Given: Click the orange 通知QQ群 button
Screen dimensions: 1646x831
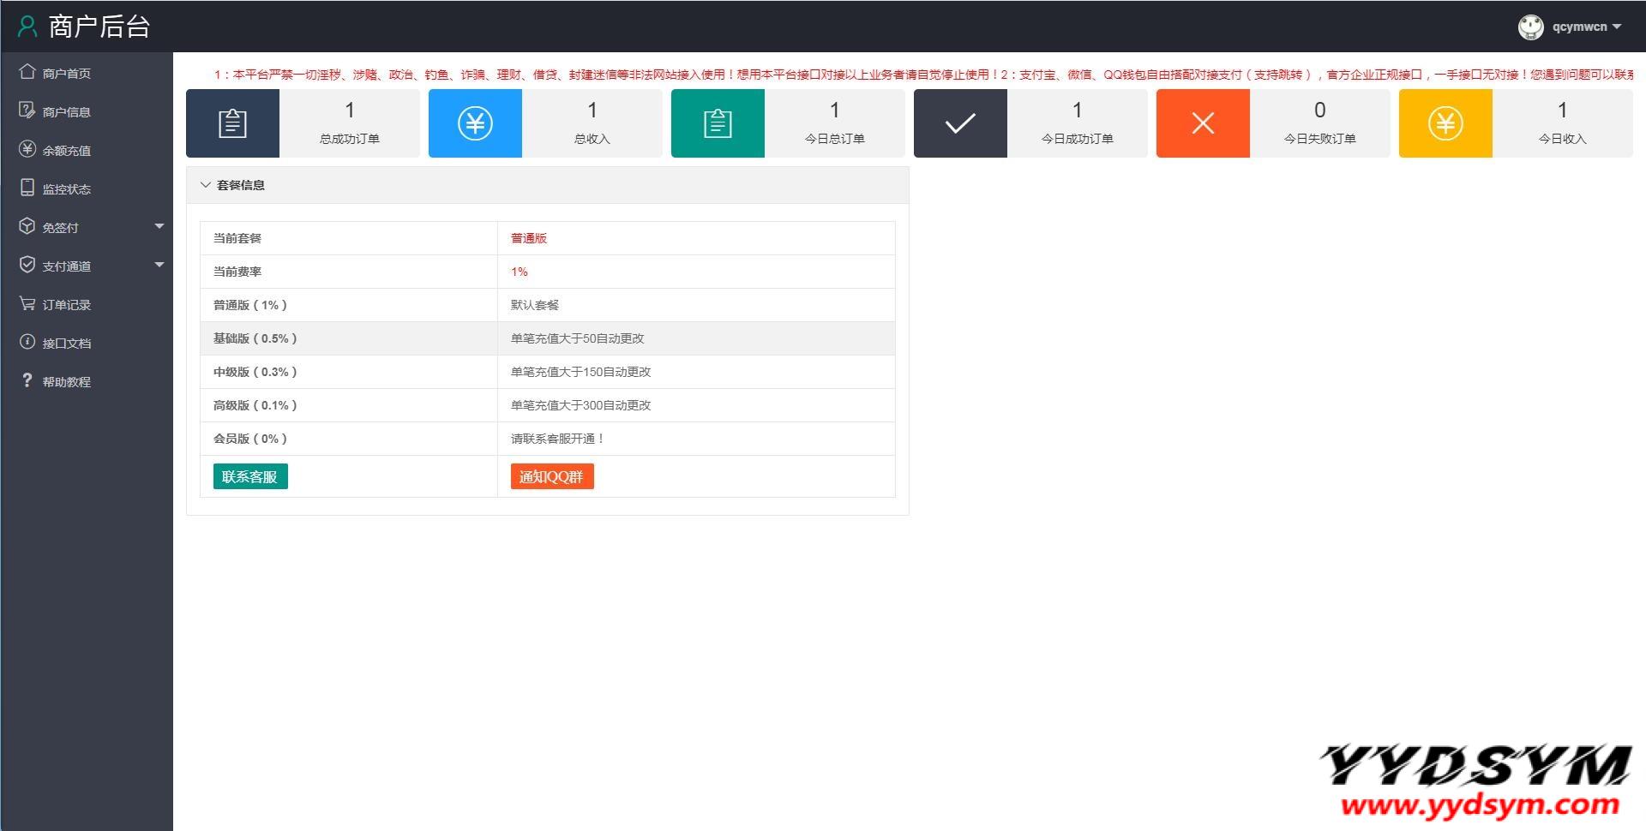Looking at the screenshot, I should (x=552, y=476).
